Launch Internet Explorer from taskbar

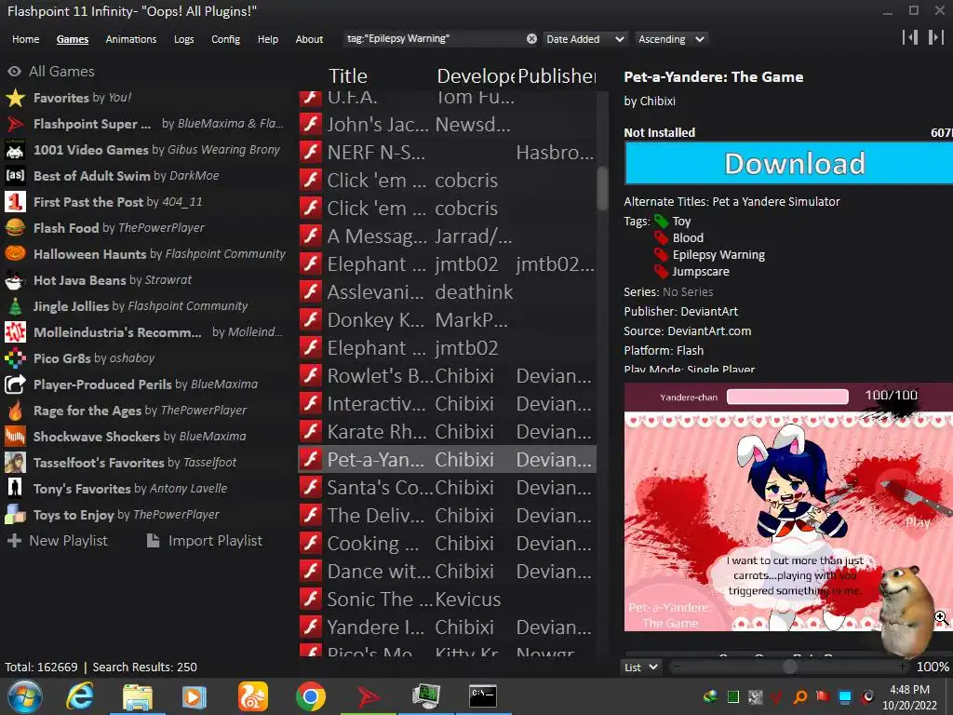click(80, 696)
